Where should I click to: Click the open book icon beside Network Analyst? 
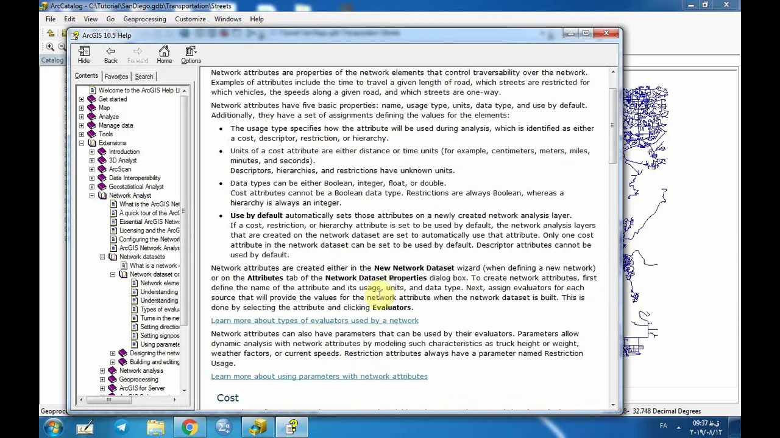coord(102,196)
